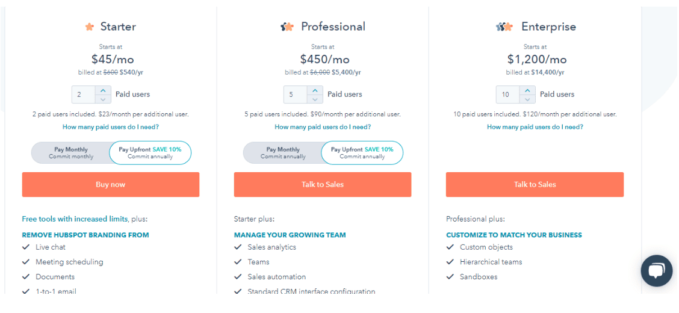
Task: Decrease Professional paid users with down arrow
Action: 315,99
